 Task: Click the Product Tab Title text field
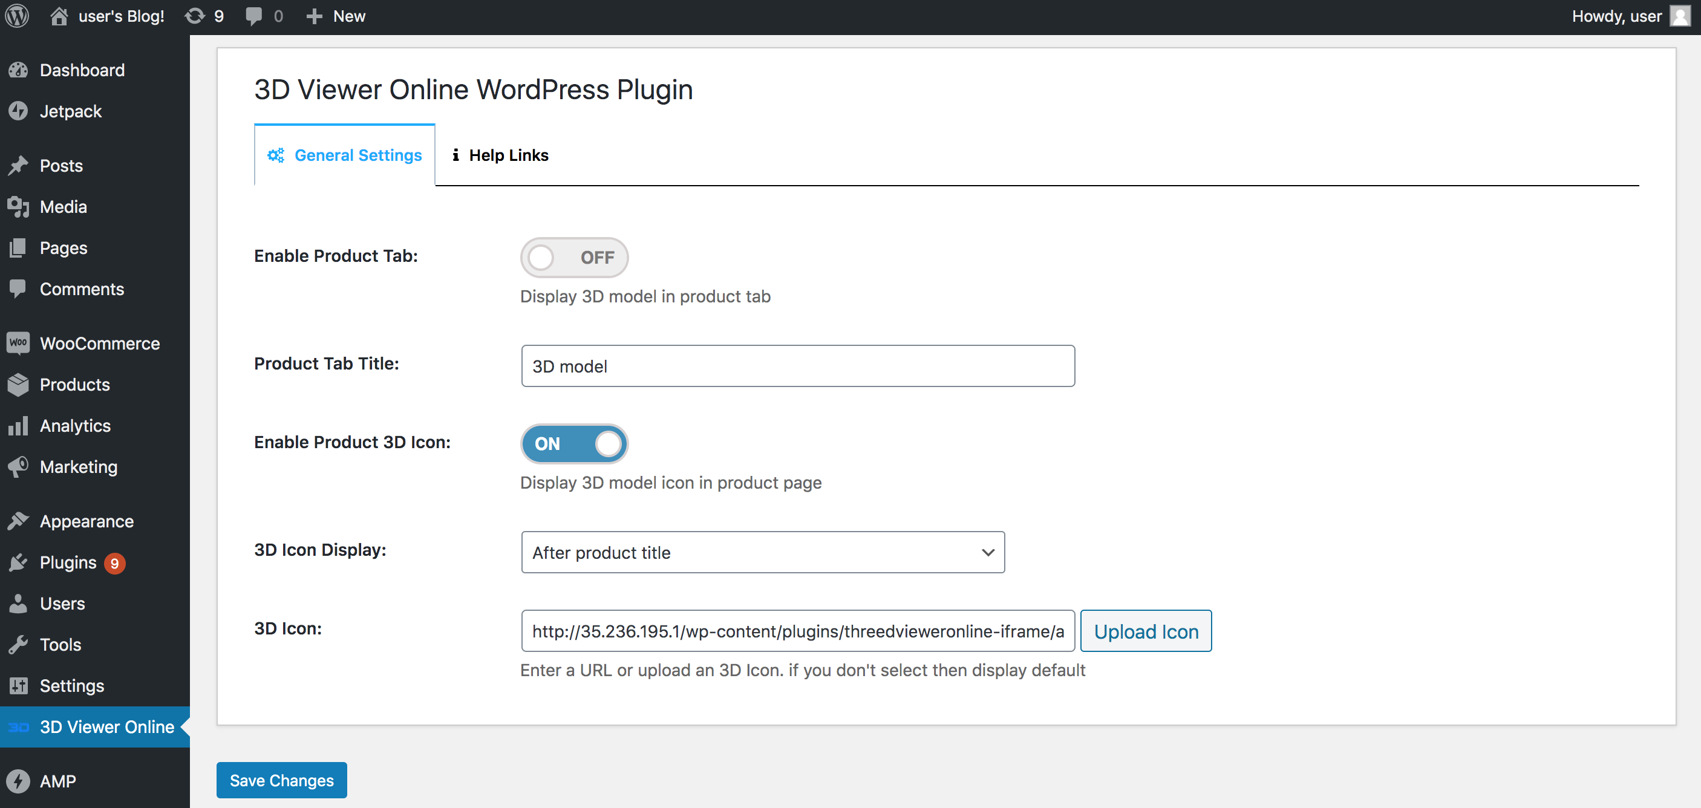pos(798,367)
